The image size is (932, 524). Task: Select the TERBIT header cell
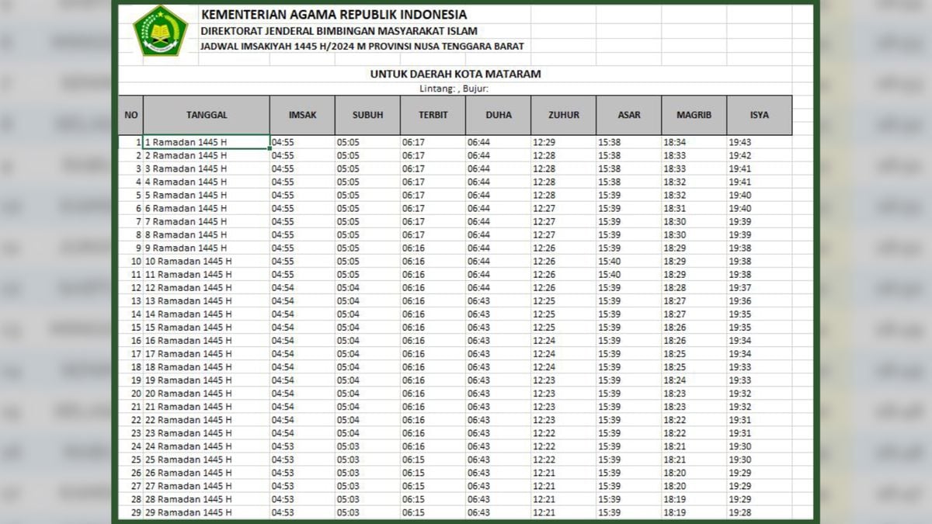tap(433, 115)
